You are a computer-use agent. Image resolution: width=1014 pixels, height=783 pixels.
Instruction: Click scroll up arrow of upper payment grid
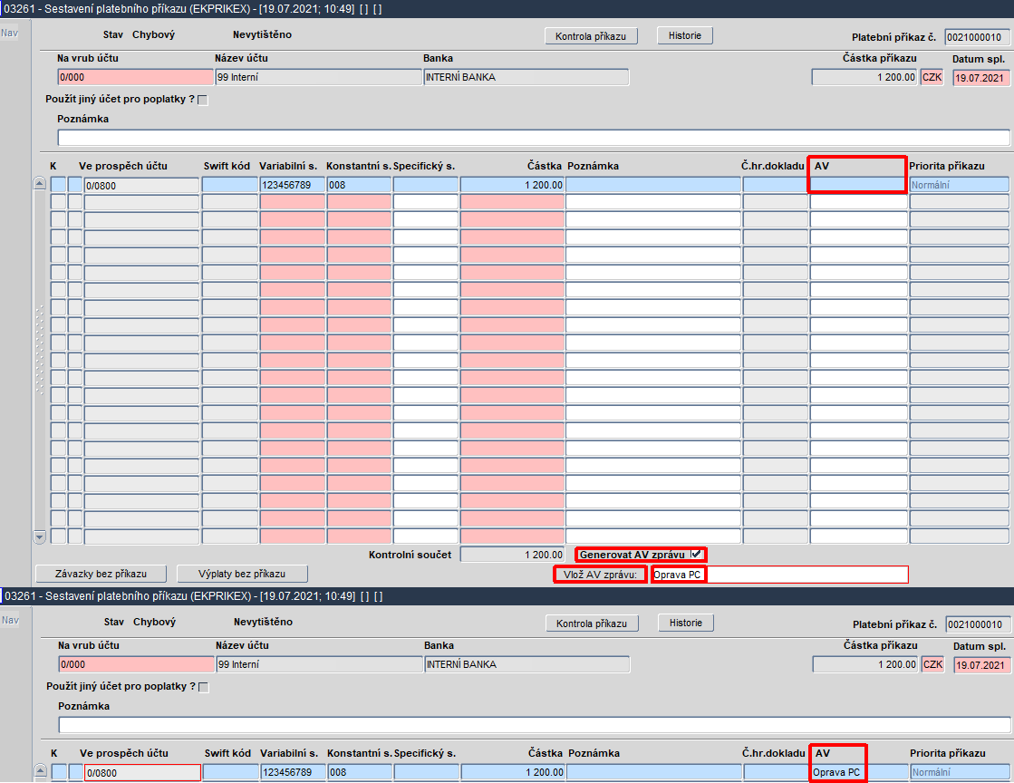coord(40,184)
